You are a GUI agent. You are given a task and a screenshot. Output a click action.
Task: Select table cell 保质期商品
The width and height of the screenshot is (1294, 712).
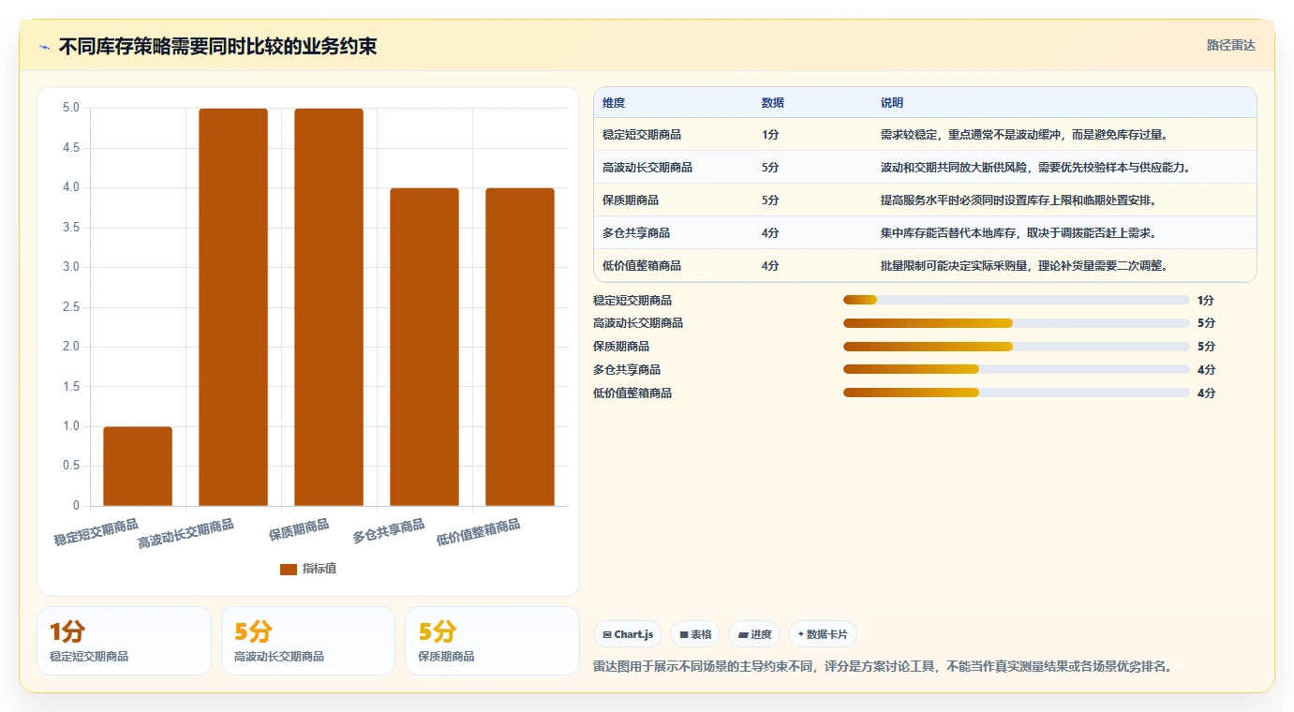[x=631, y=200]
